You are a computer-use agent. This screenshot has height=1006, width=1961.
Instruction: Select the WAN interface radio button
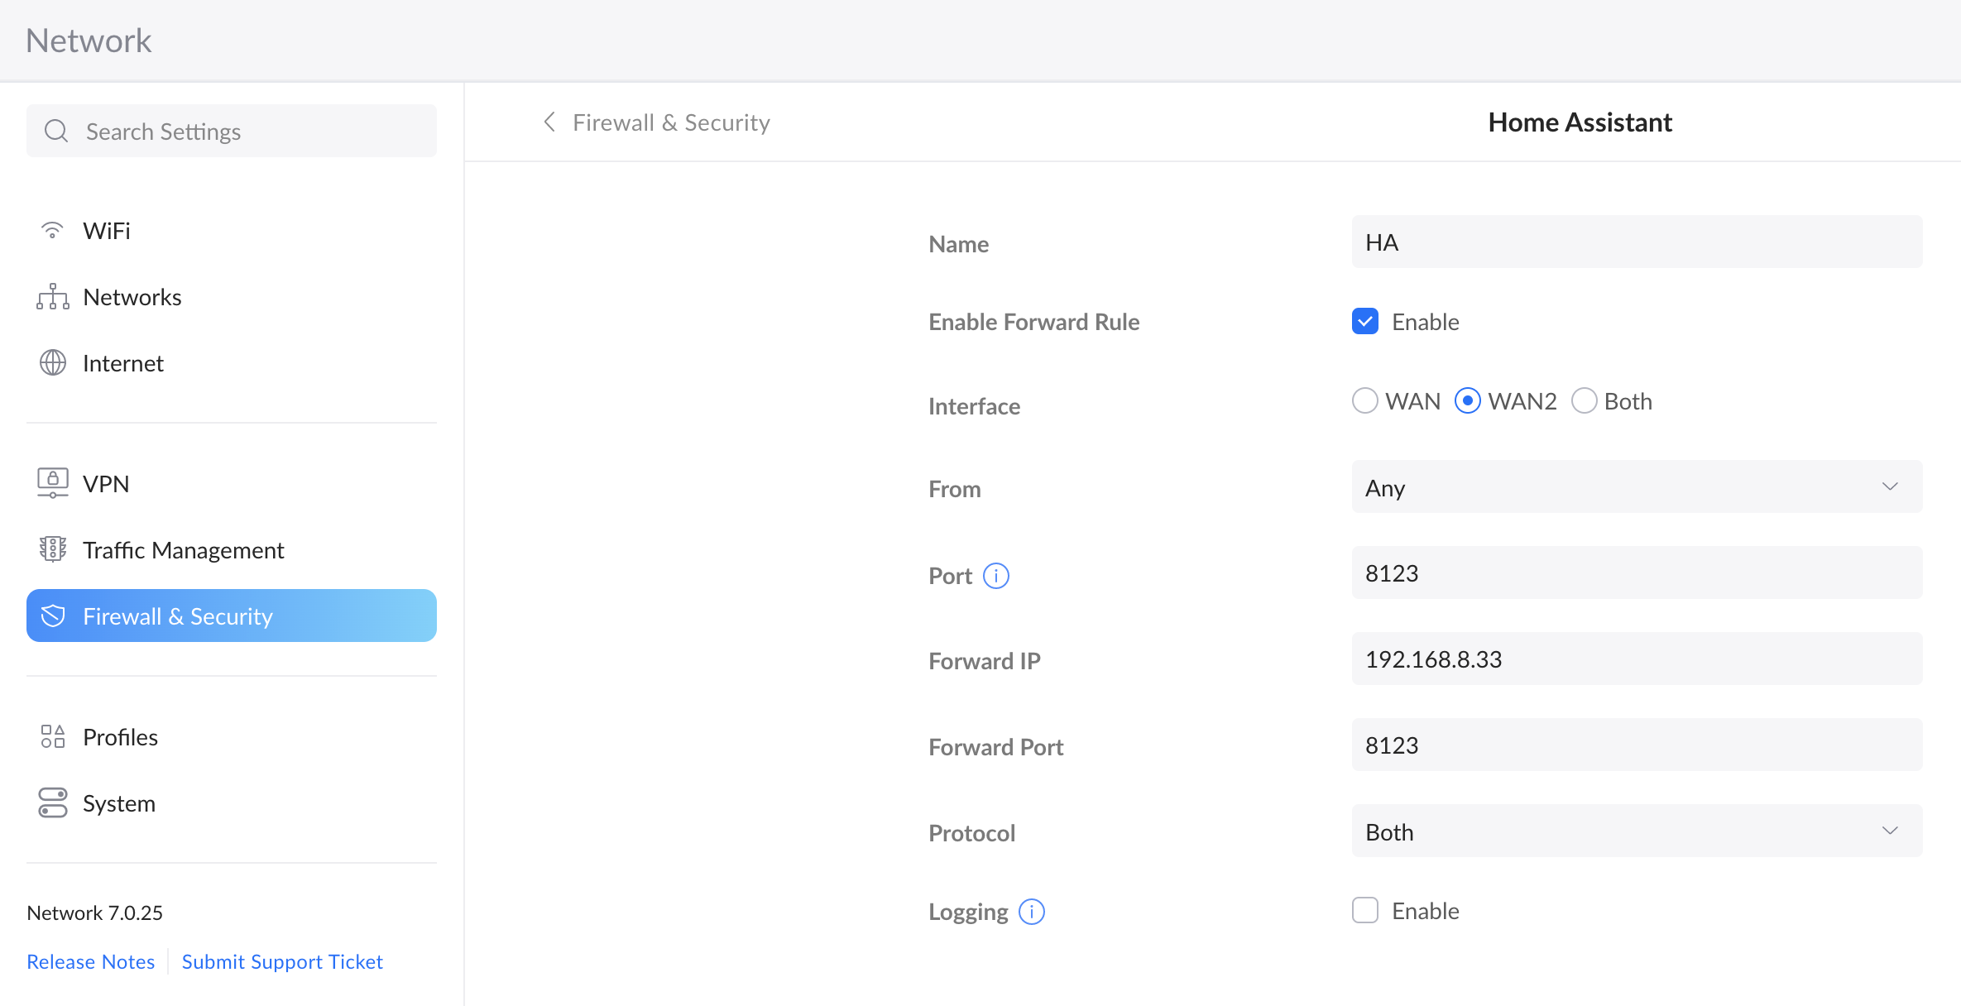coord(1365,401)
